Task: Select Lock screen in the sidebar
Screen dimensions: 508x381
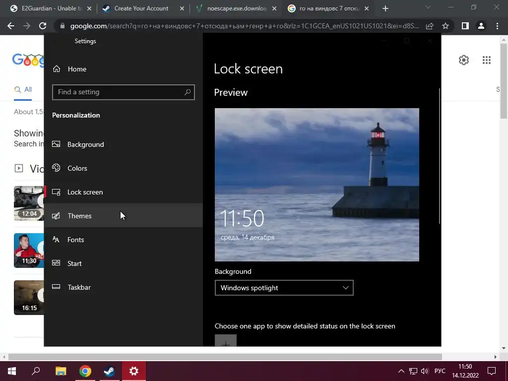Action: [123, 192]
